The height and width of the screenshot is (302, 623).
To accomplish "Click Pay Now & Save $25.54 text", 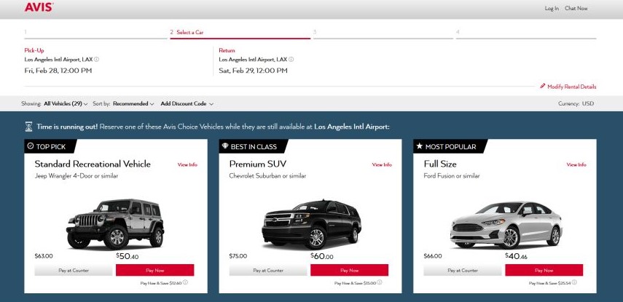I will tap(549, 283).
